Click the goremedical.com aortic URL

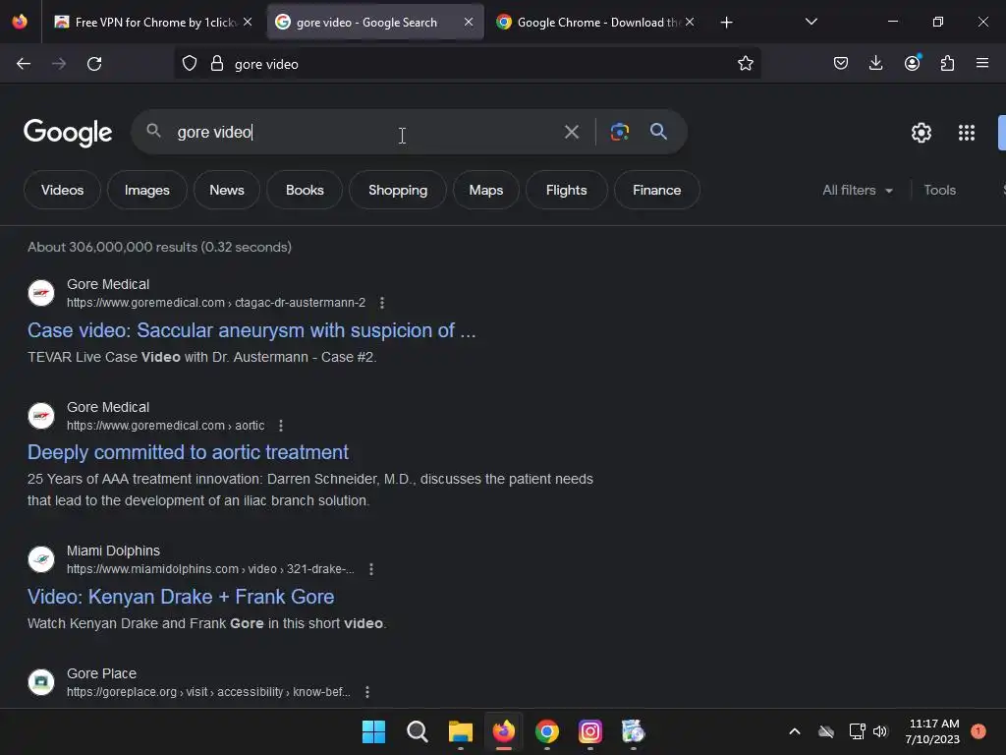[165, 426]
